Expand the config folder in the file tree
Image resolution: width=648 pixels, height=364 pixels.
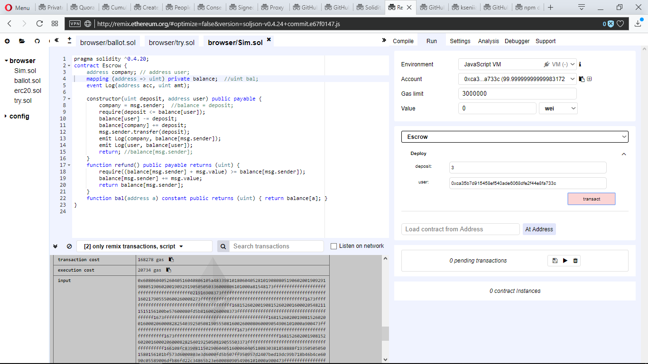tap(6, 116)
